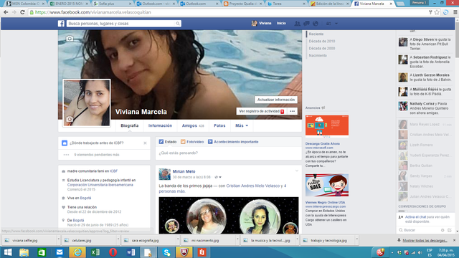This screenshot has height=258, width=459.
Task: Open notifications globe icon
Action: [x=316, y=24]
